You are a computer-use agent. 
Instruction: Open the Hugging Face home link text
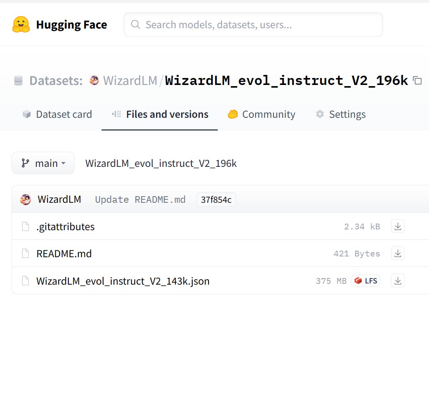tap(71, 25)
